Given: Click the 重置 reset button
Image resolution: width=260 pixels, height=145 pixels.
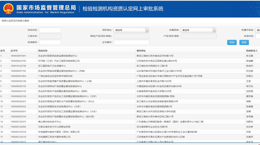Looking at the screenshot, I should click(244, 43).
